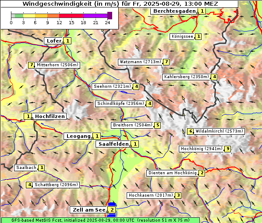Click the Saalfelden town label
Screen dimensions: 262x223
(113, 144)
